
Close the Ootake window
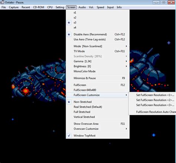coord(171,2)
